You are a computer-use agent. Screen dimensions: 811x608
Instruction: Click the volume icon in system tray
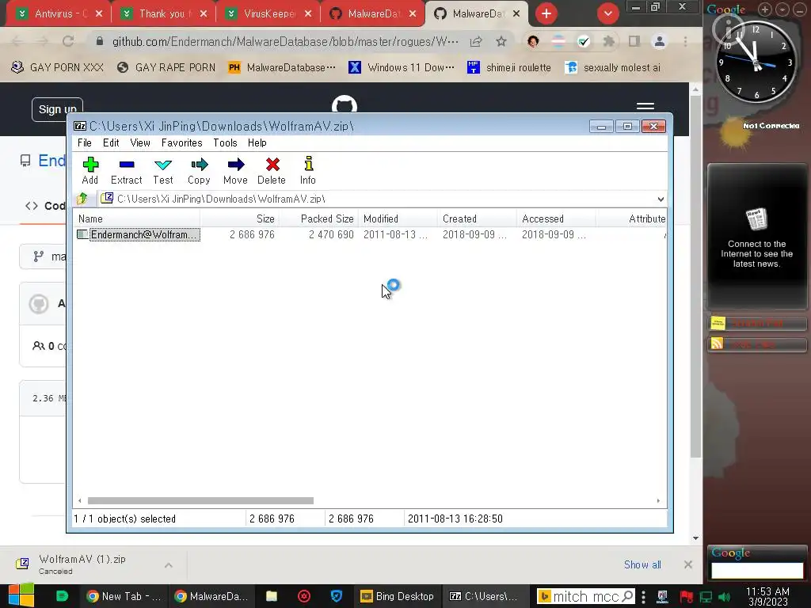click(724, 597)
